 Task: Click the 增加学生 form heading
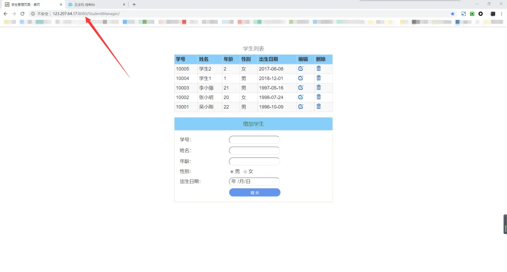254,124
